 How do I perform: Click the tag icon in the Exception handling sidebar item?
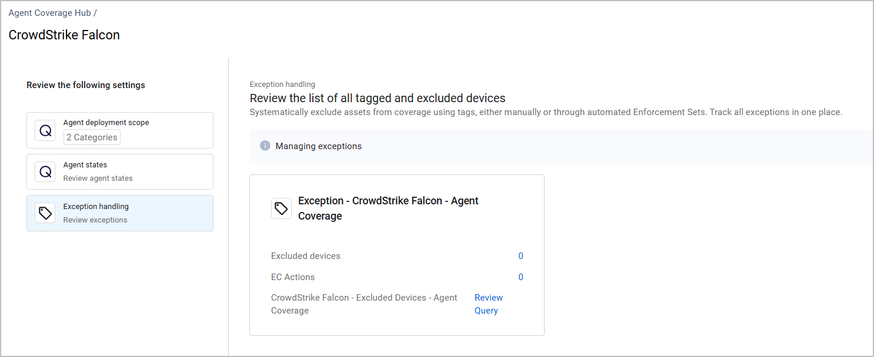45,213
